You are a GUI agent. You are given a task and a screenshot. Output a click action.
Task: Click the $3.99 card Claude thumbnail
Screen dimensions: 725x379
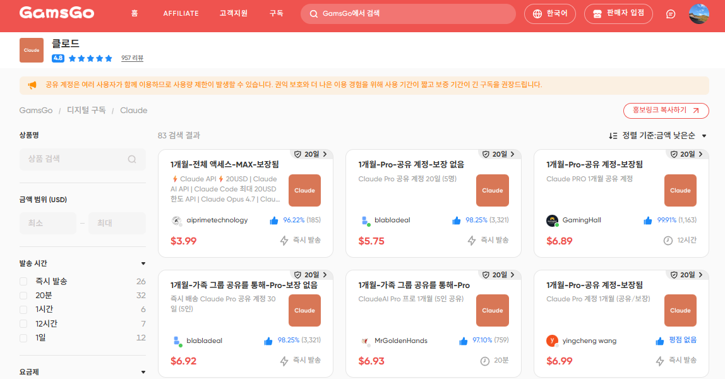point(304,190)
